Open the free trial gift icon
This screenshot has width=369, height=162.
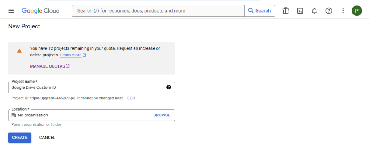point(285,11)
